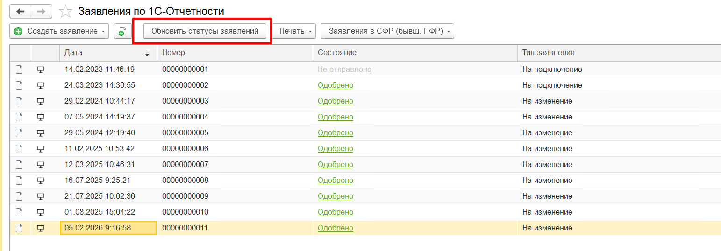This screenshot has height=251, width=721.
Task: Go back with the left arrow button
Action: point(21,11)
